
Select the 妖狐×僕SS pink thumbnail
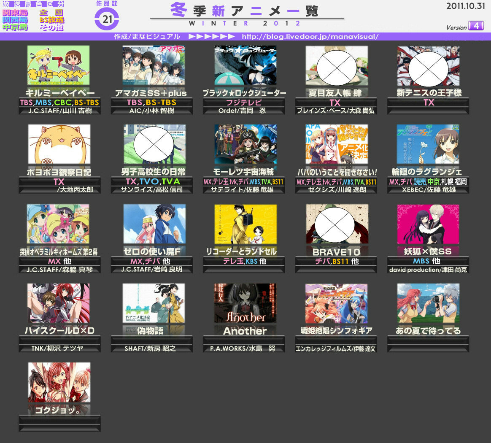[x=428, y=224]
